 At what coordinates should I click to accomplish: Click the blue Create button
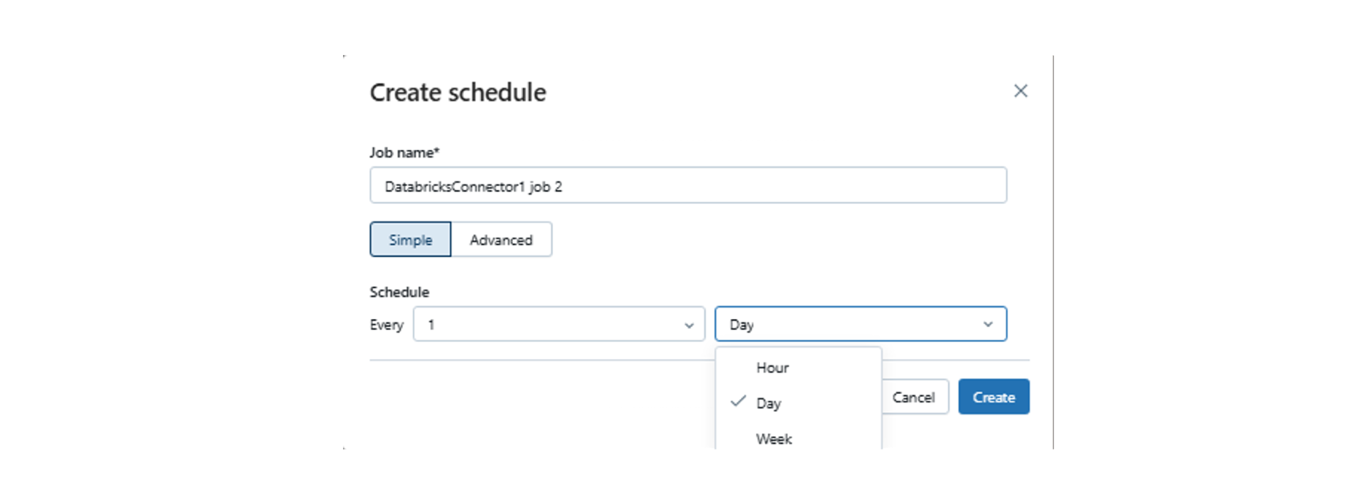pos(993,397)
